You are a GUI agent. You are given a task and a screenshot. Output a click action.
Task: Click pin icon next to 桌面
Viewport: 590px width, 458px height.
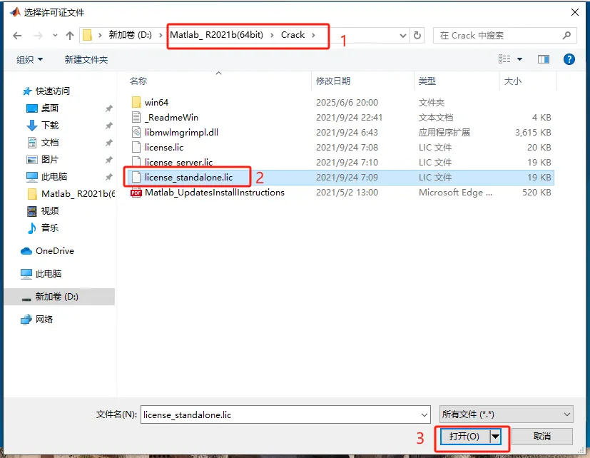[x=108, y=108]
